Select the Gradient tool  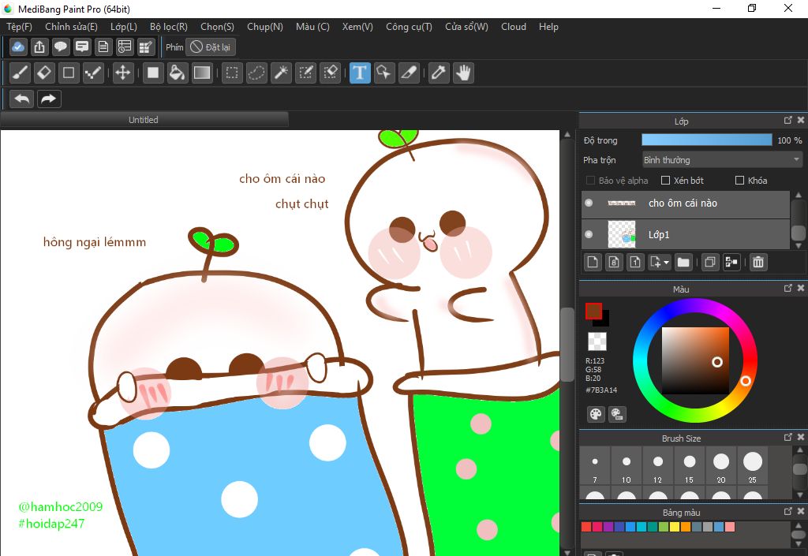pyautogui.click(x=201, y=73)
